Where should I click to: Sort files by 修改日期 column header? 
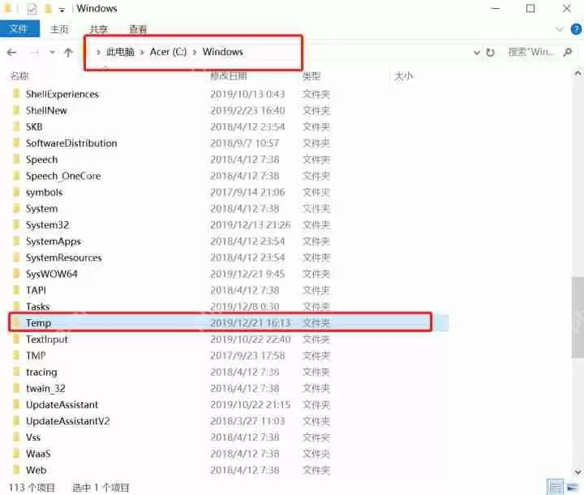click(x=229, y=75)
